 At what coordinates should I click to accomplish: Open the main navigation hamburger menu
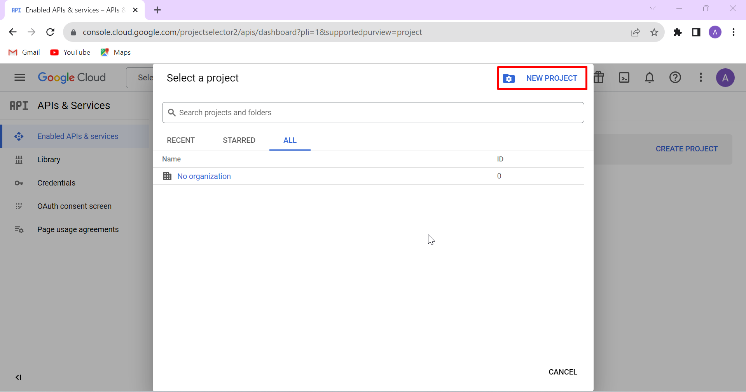[x=19, y=78]
